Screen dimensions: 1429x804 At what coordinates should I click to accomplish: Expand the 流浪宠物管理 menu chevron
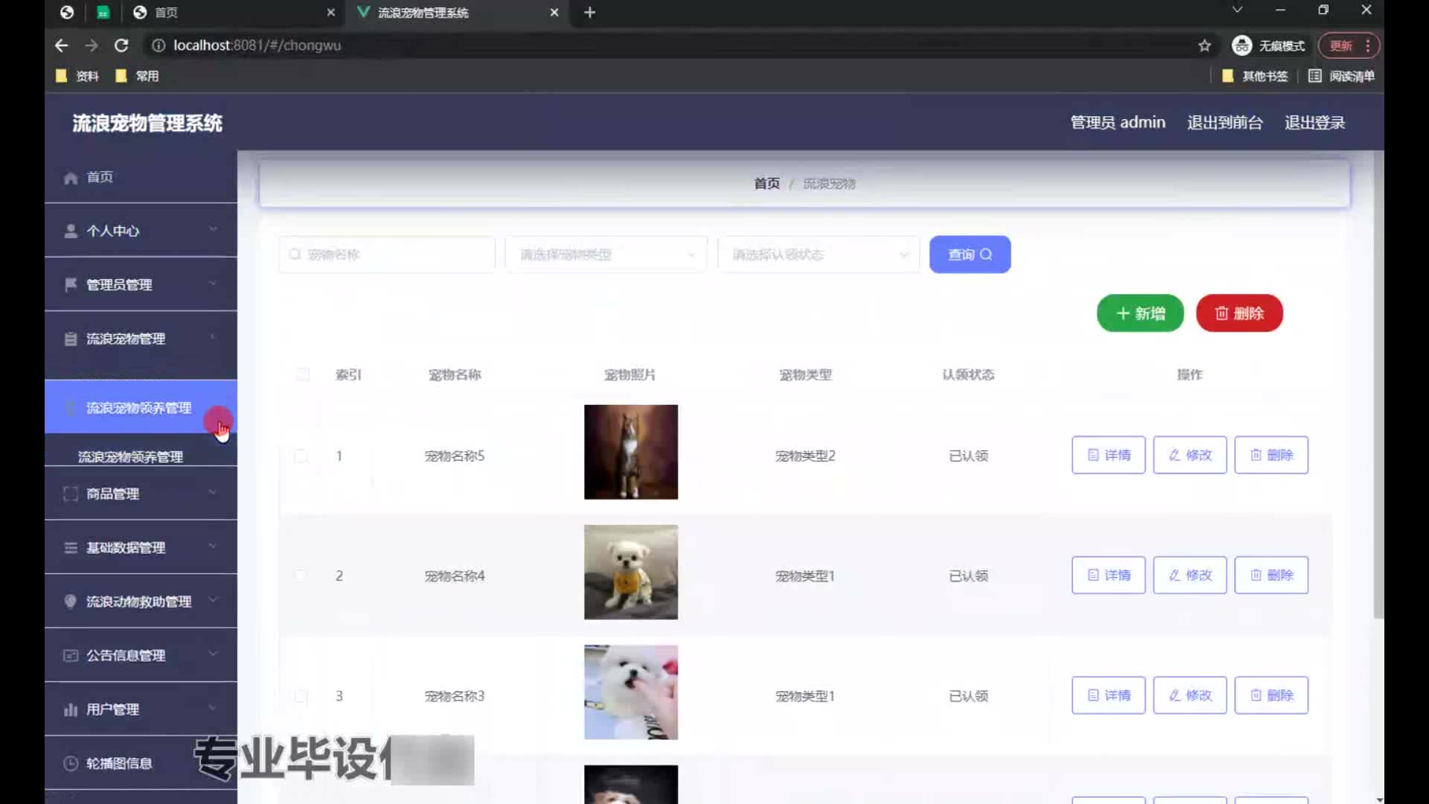click(x=213, y=337)
